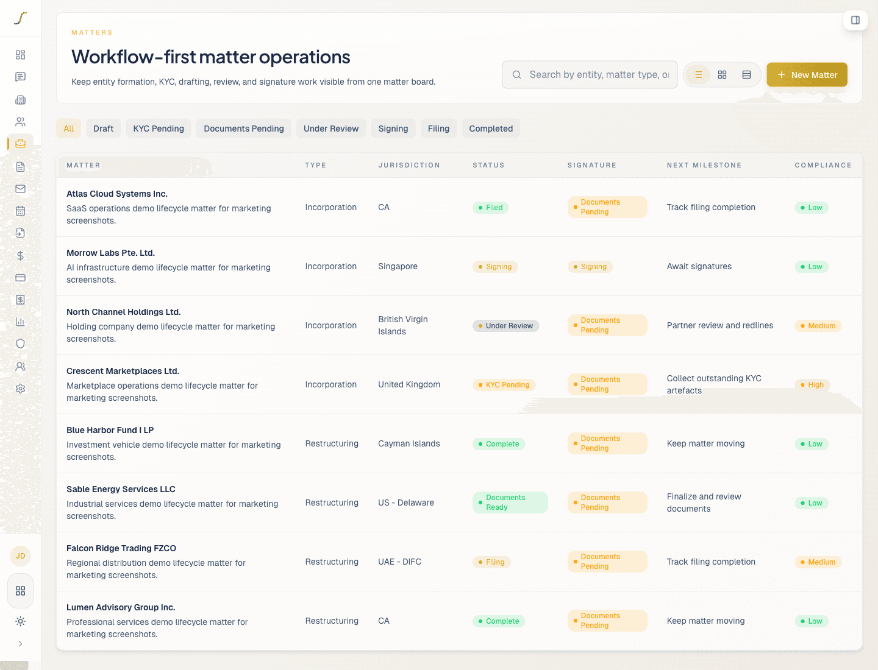The height and width of the screenshot is (670, 878).
Task: Select the Completed filter tab
Action: point(491,129)
